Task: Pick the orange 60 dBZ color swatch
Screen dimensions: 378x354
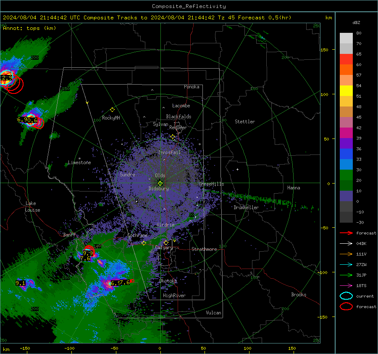Action: point(346,70)
